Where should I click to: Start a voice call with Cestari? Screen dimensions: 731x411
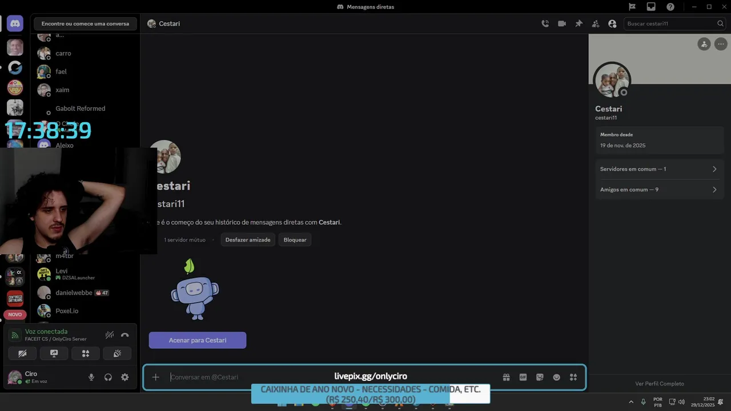pos(545,23)
